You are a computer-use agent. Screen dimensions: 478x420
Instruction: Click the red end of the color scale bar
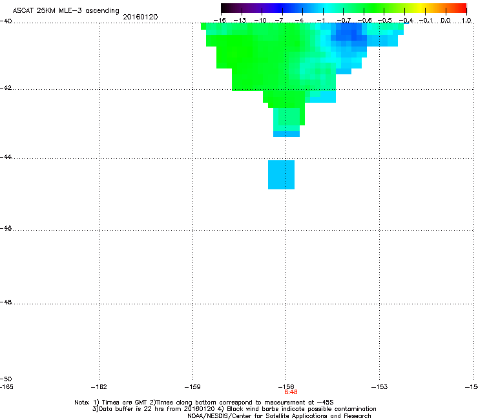click(x=462, y=8)
